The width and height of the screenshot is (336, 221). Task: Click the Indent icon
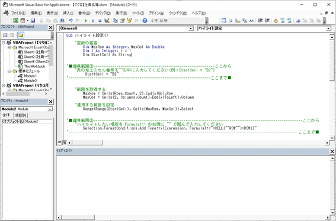click(x=260, y=21)
